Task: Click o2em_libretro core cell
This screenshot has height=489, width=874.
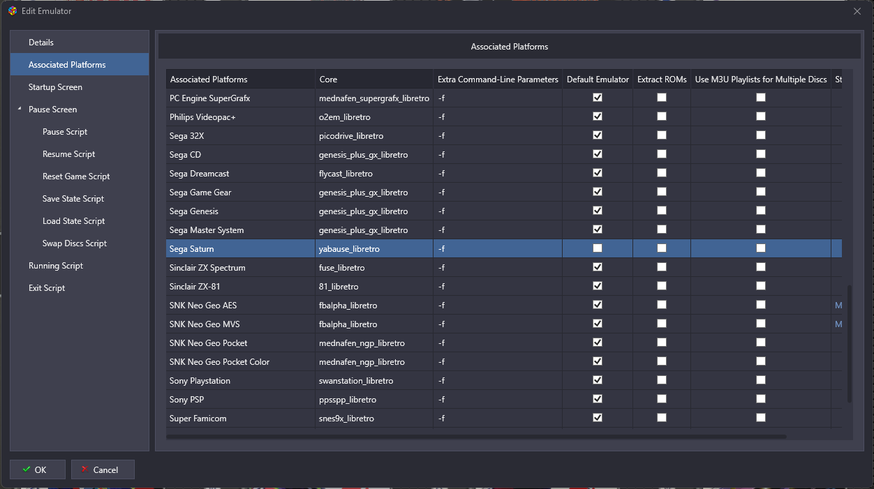Action: click(374, 116)
